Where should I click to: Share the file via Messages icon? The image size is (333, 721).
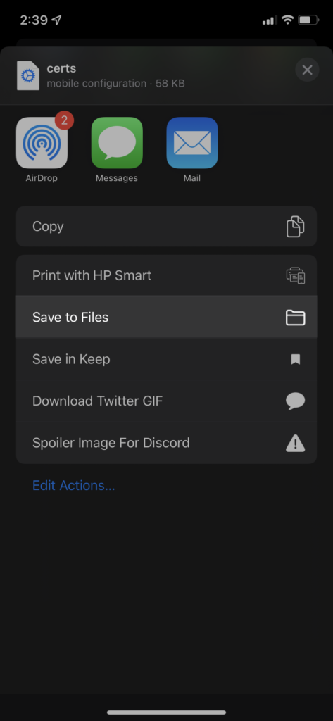pos(117,142)
